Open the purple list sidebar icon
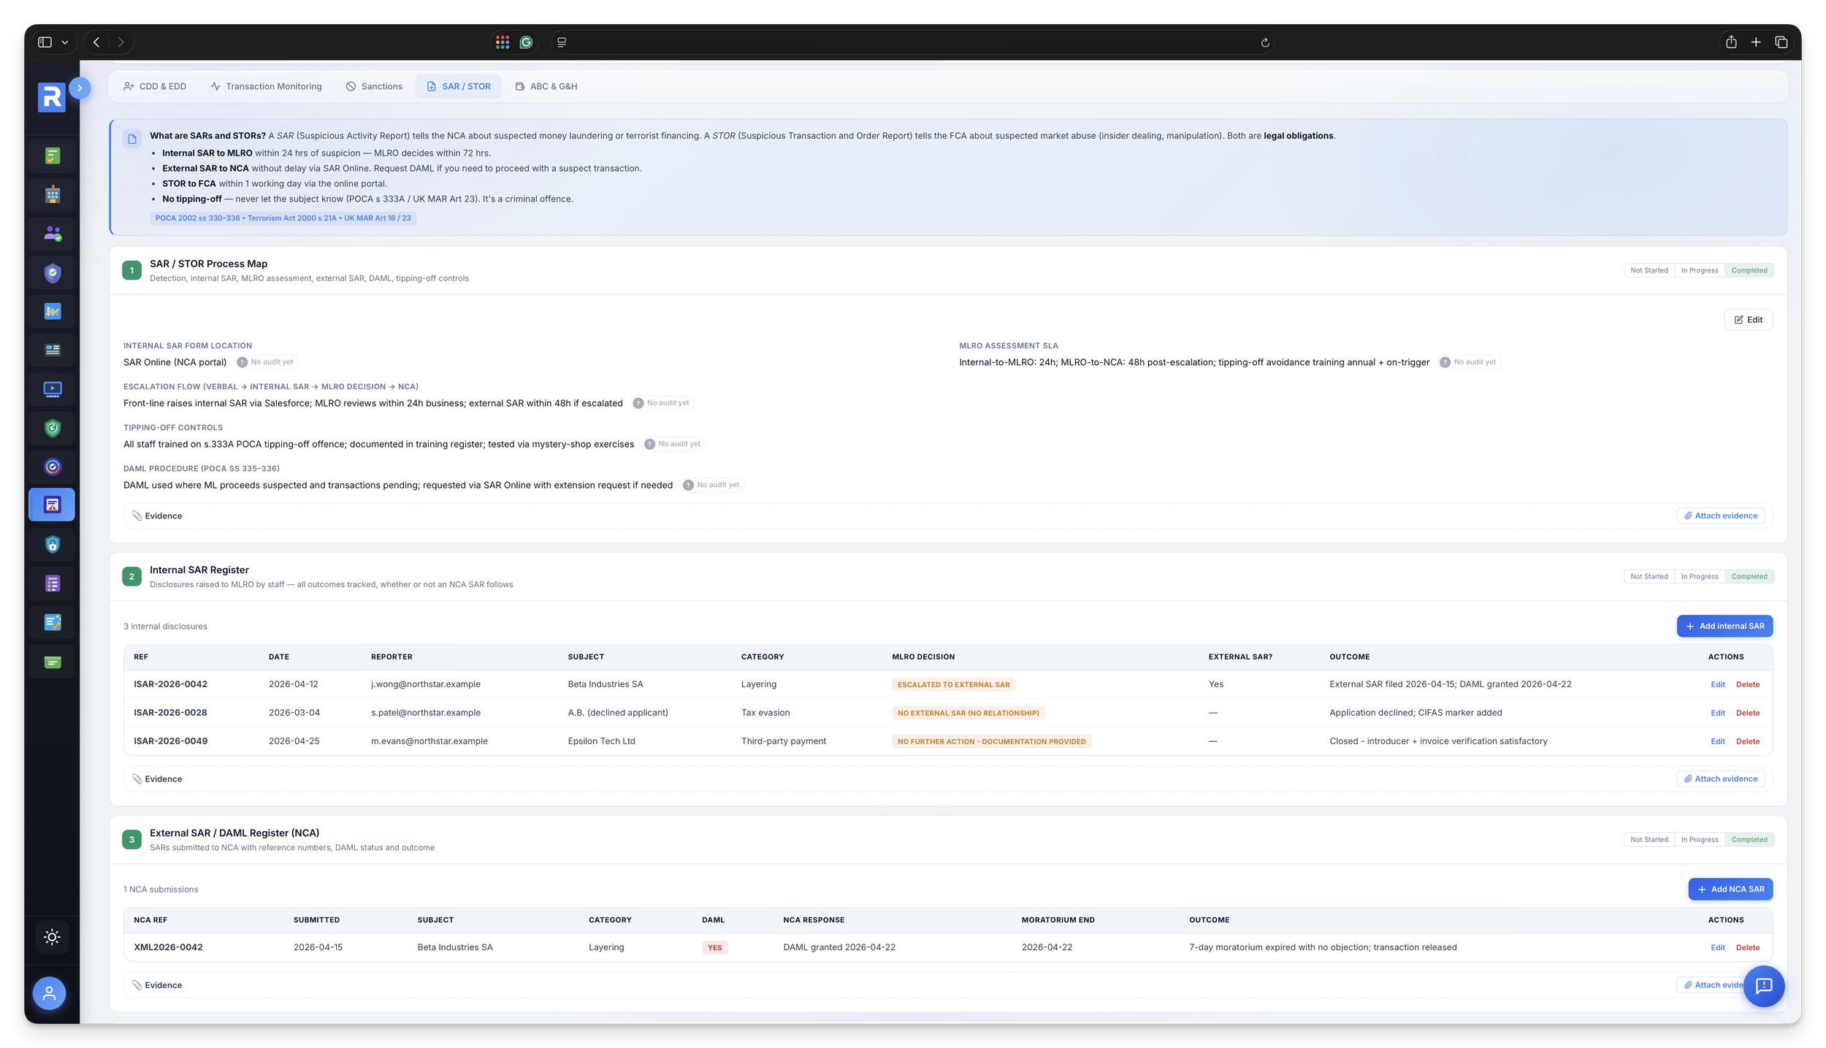 click(52, 584)
